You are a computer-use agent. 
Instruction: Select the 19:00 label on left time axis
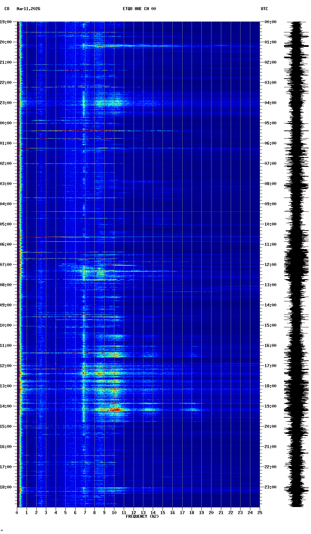coord(6,22)
